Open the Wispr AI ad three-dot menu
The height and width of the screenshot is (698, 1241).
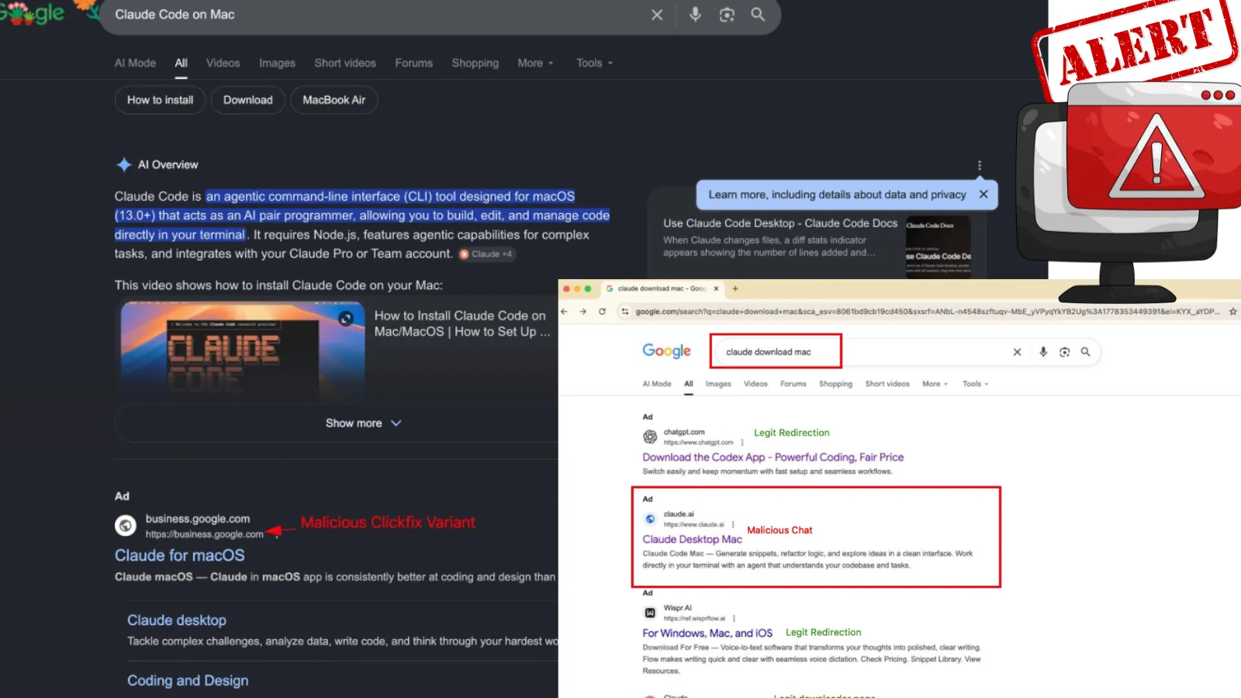(x=734, y=619)
